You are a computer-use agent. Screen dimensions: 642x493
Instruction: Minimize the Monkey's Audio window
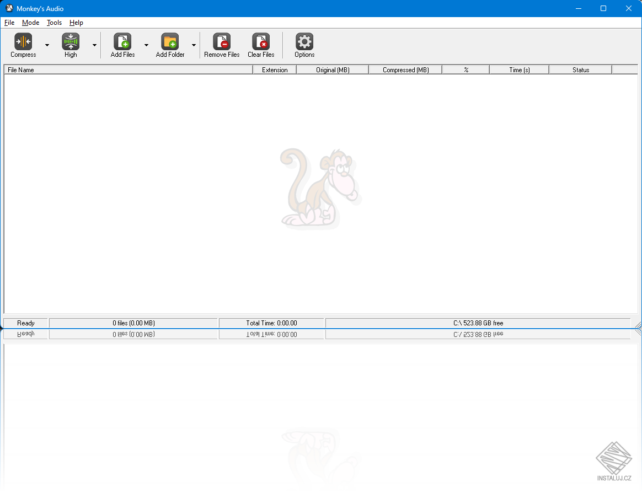coord(579,8)
